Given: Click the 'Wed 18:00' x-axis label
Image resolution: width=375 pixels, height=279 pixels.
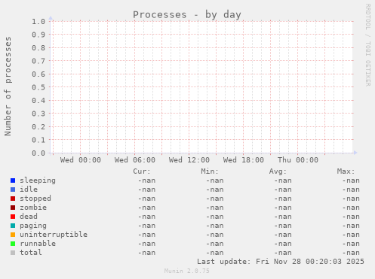Looking at the screenshot, I should [x=244, y=160].
